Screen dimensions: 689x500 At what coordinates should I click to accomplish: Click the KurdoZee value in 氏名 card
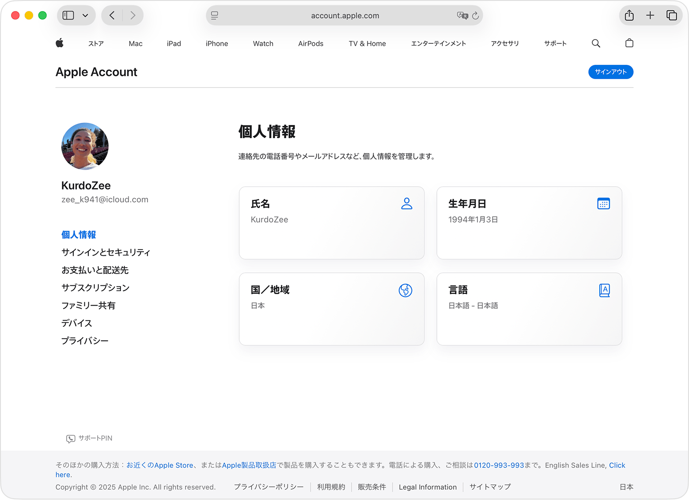point(269,220)
